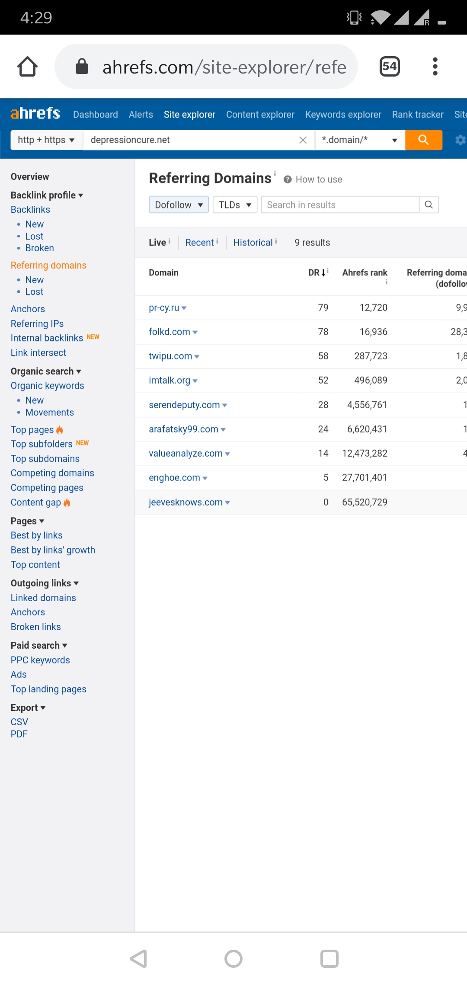Screen dimensions: 467x986
Task: Expand folkd.com domain dropdown arrow
Action: pyautogui.click(x=195, y=333)
